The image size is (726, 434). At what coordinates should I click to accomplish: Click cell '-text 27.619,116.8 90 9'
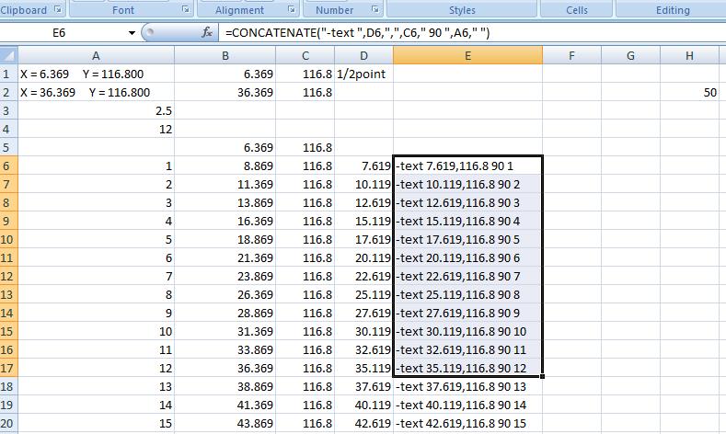(467, 313)
